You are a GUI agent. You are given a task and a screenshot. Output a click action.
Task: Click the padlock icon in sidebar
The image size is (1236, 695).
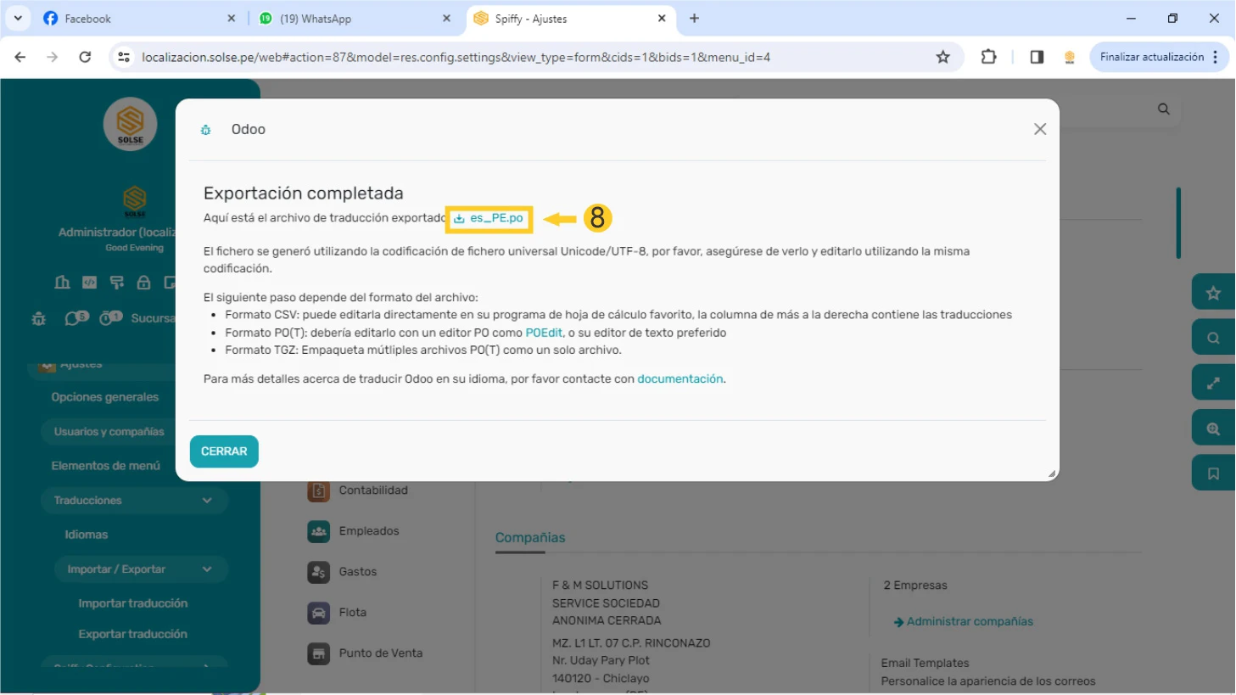(x=143, y=283)
